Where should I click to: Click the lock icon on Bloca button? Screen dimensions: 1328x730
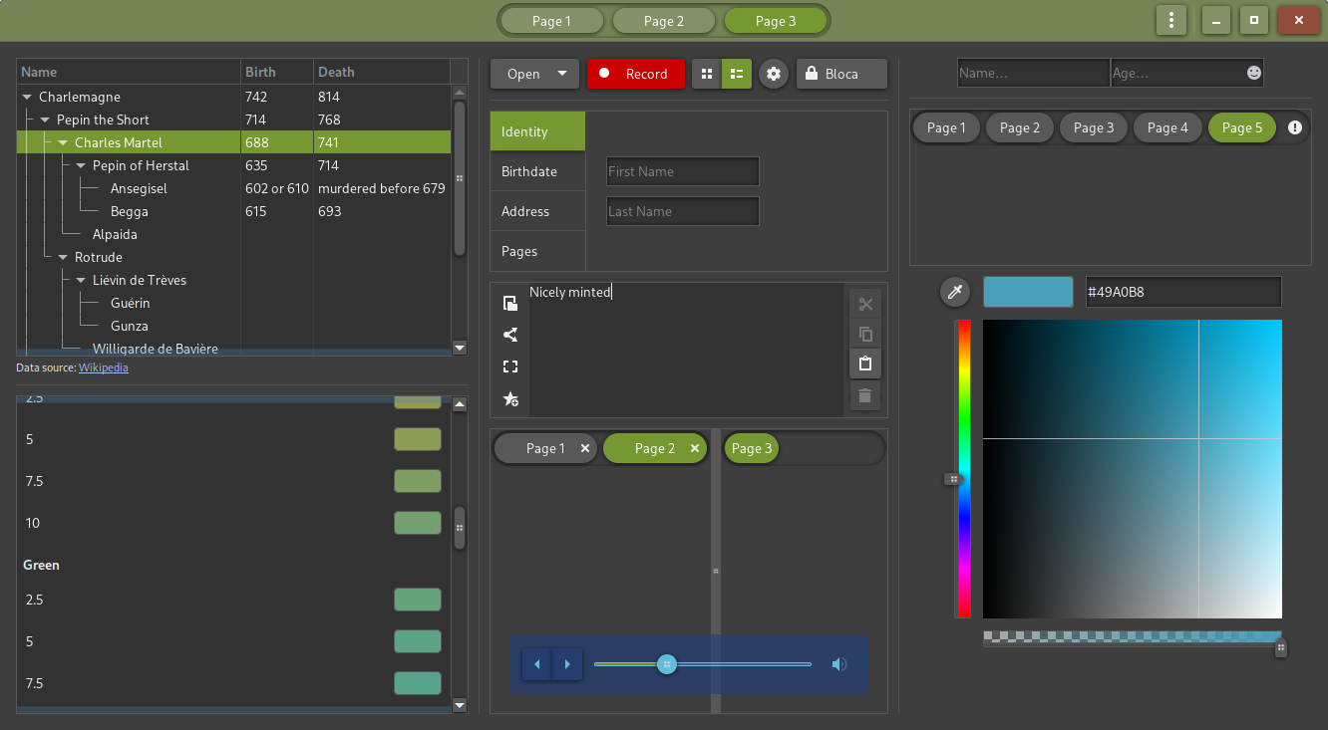tap(812, 74)
